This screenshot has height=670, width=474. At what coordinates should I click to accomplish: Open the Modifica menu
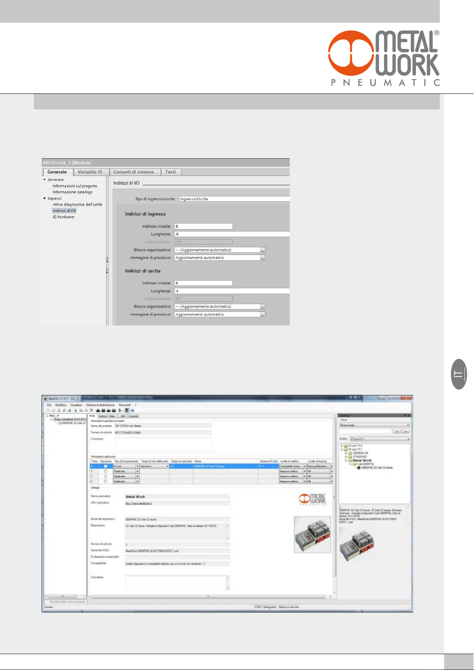[x=61, y=405]
